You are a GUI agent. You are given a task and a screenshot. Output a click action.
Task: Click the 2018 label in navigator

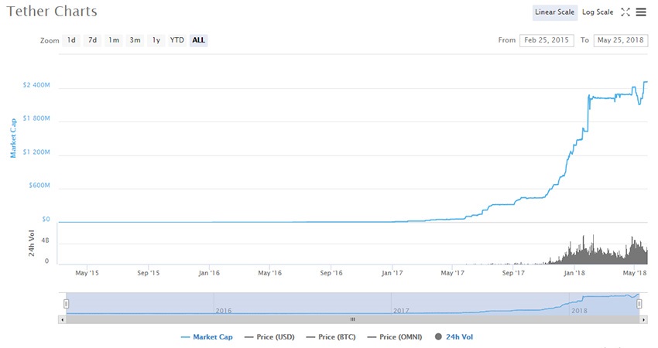(x=579, y=311)
